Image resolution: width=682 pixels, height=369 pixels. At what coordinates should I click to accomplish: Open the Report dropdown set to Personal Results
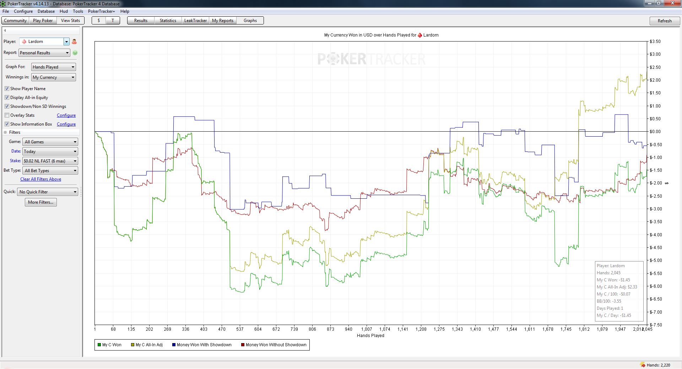tap(44, 53)
